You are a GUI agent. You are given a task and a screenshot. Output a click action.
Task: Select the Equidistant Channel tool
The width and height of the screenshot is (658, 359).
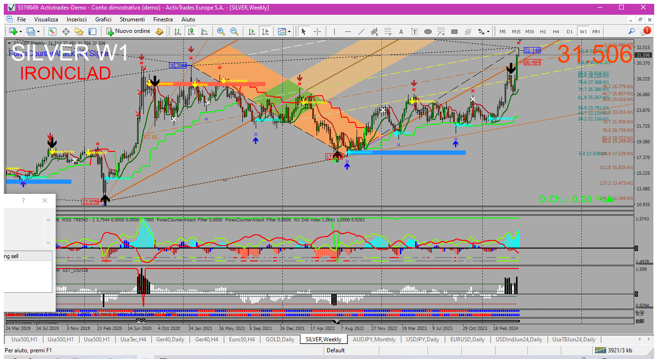(375, 31)
